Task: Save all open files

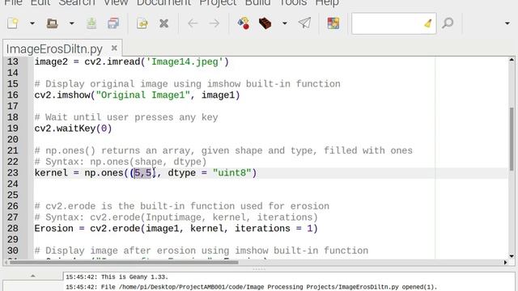Action: 113,23
